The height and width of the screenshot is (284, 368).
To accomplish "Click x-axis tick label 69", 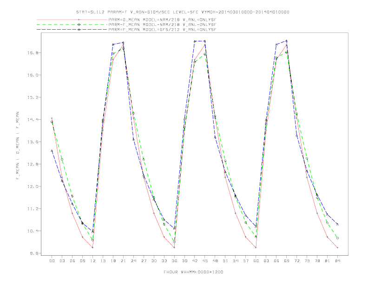I will 287,261.
